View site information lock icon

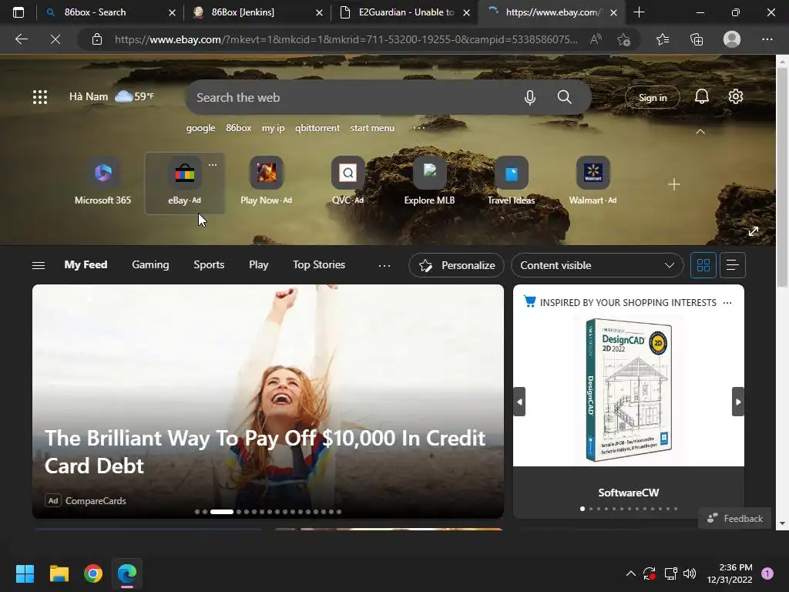click(x=97, y=39)
